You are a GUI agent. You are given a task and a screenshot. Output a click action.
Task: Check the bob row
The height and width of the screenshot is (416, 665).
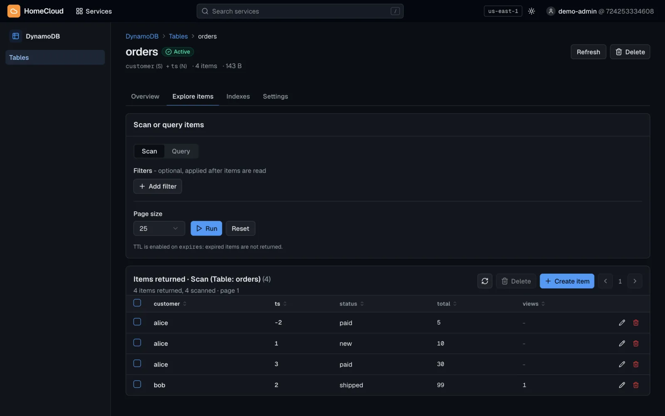point(137,384)
